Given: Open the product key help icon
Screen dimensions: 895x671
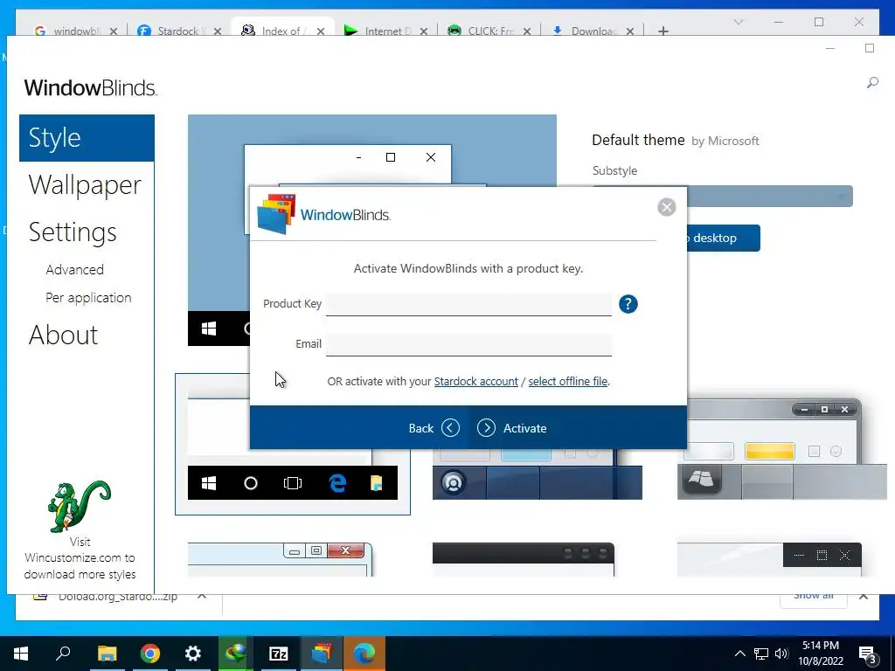Looking at the screenshot, I should (x=628, y=304).
